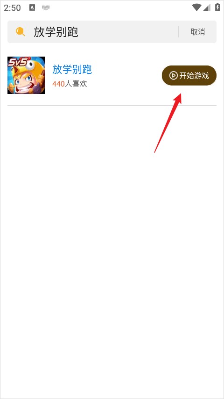Tap the orange magnifying glass search icon
The image size is (224, 399).
coord(21,32)
